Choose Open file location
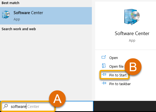The image size is (156, 112). tap(116, 66)
